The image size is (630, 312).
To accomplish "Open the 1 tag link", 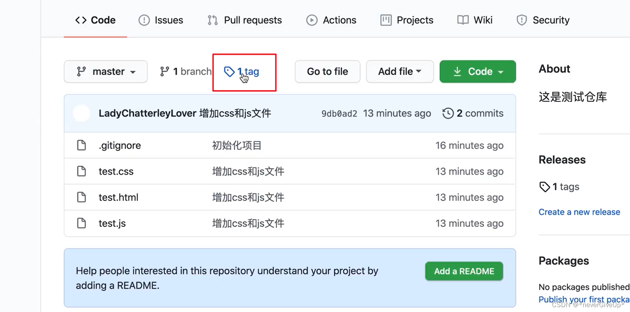I will (x=241, y=71).
